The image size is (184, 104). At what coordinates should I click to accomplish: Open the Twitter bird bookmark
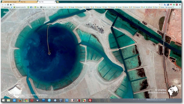(x=12, y=7)
